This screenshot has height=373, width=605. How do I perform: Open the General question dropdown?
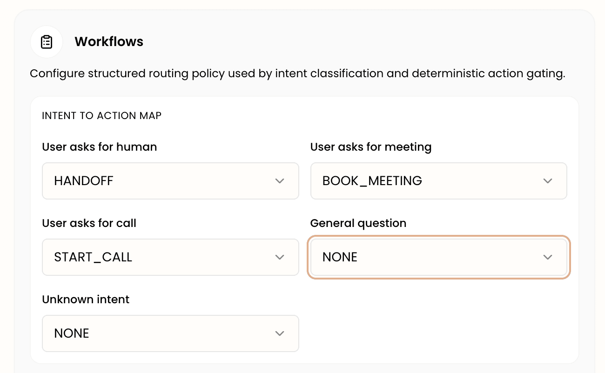(438, 257)
